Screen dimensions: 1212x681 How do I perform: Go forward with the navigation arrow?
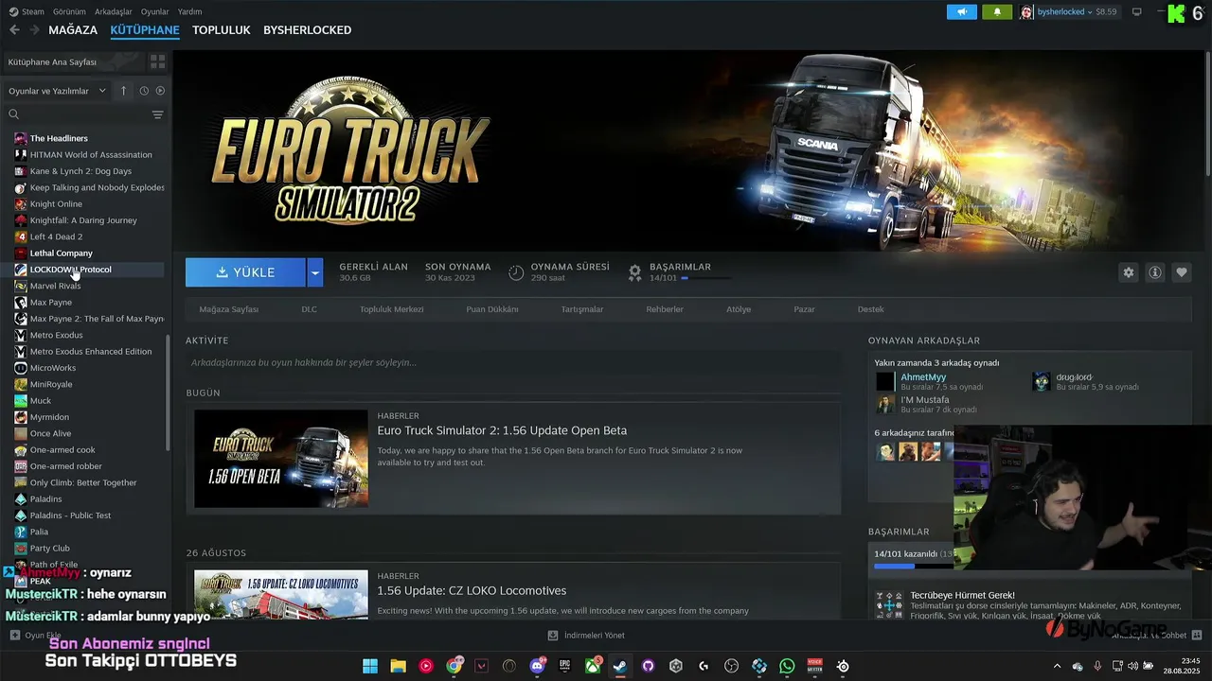pos(34,30)
